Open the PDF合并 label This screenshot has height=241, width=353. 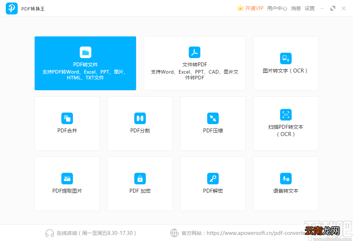click(67, 131)
